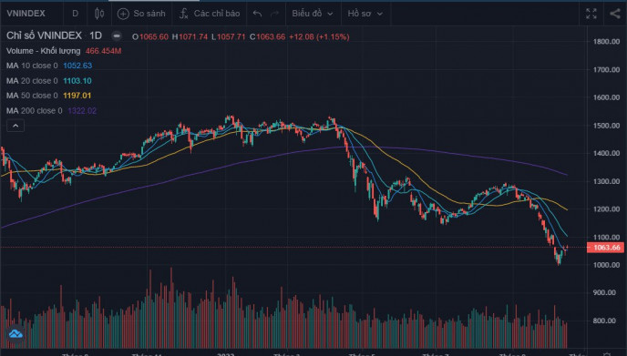627x356 pixels.
Task: Select the MA 50 close indicator
Action: pos(32,96)
